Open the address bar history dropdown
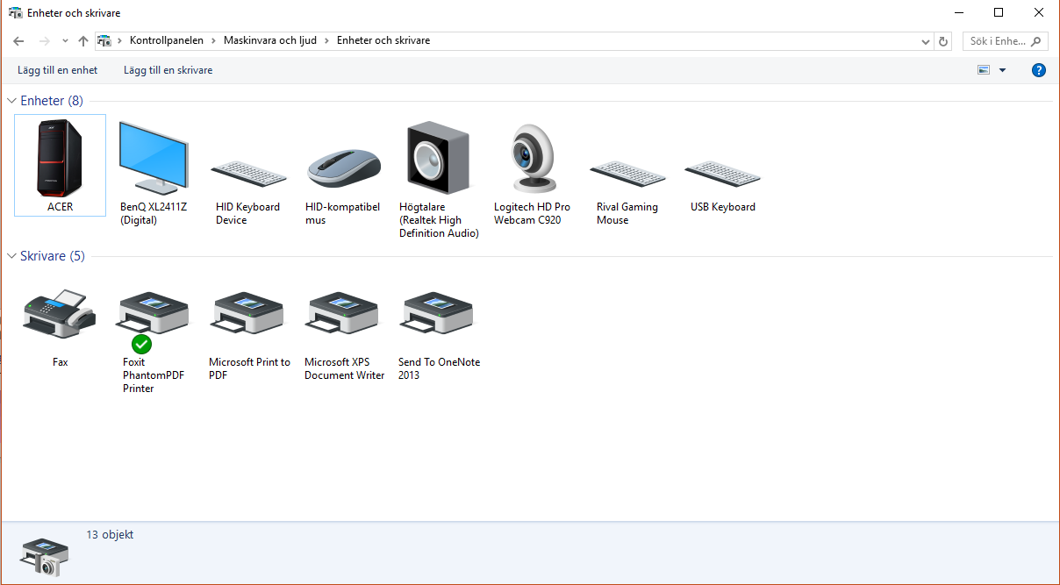The height and width of the screenshot is (585, 1060). point(926,41)
